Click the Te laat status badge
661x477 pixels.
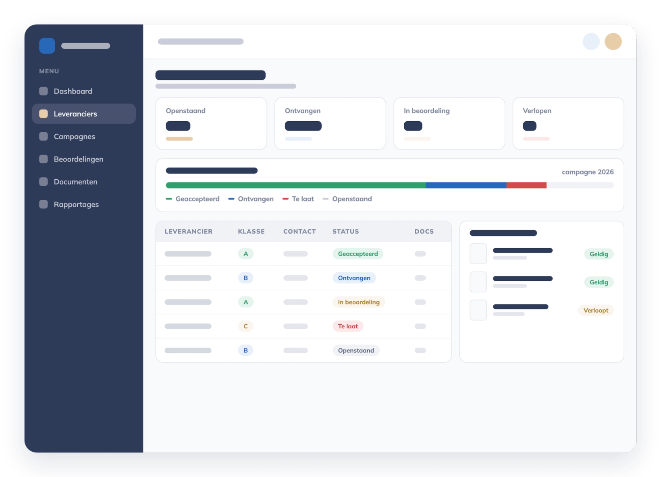tap(348, 326)
